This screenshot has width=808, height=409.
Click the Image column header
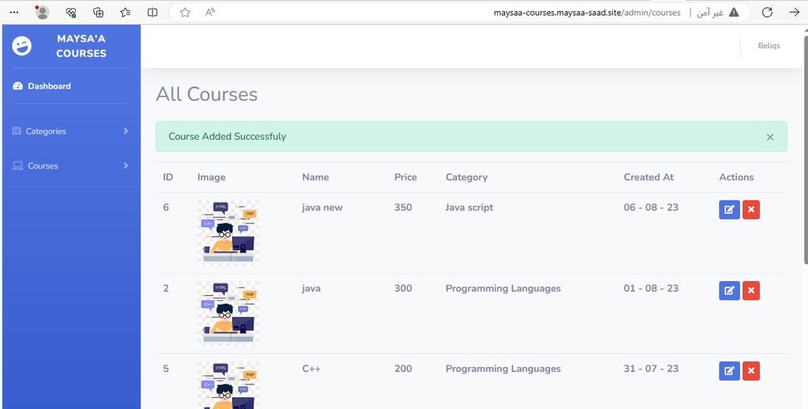click(x=211, y=177)
